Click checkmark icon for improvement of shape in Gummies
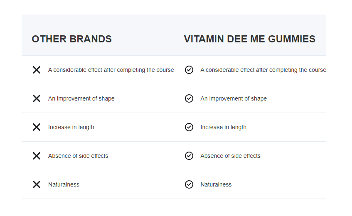352x216 pixels. (189, 98)
